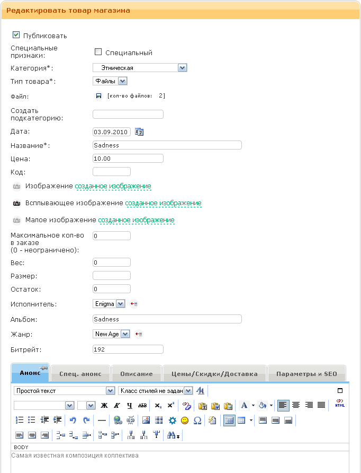Click the save file disk icon

pos(98,96)
